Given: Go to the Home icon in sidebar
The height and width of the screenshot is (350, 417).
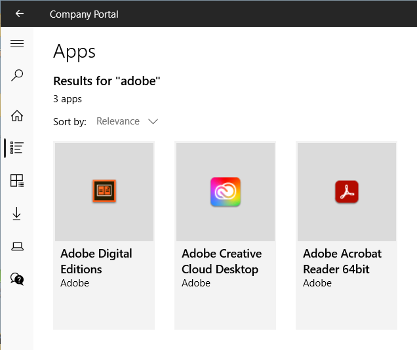Looking at the screenshot, I should pyautogui.click(x=17, y=115).
